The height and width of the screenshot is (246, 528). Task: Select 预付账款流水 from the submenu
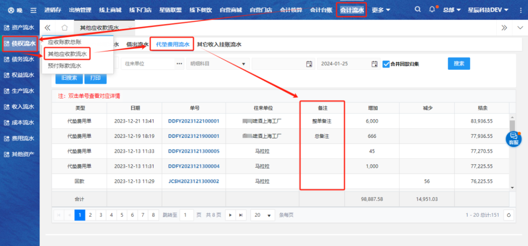pos(65,66)
